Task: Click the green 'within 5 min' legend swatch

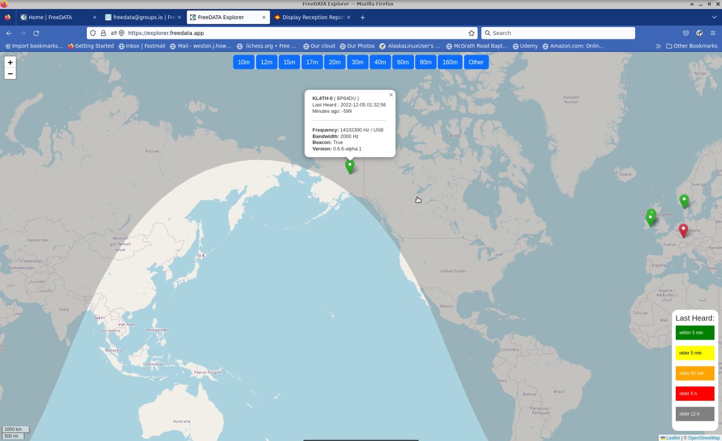Action: (x=695, y=333)
